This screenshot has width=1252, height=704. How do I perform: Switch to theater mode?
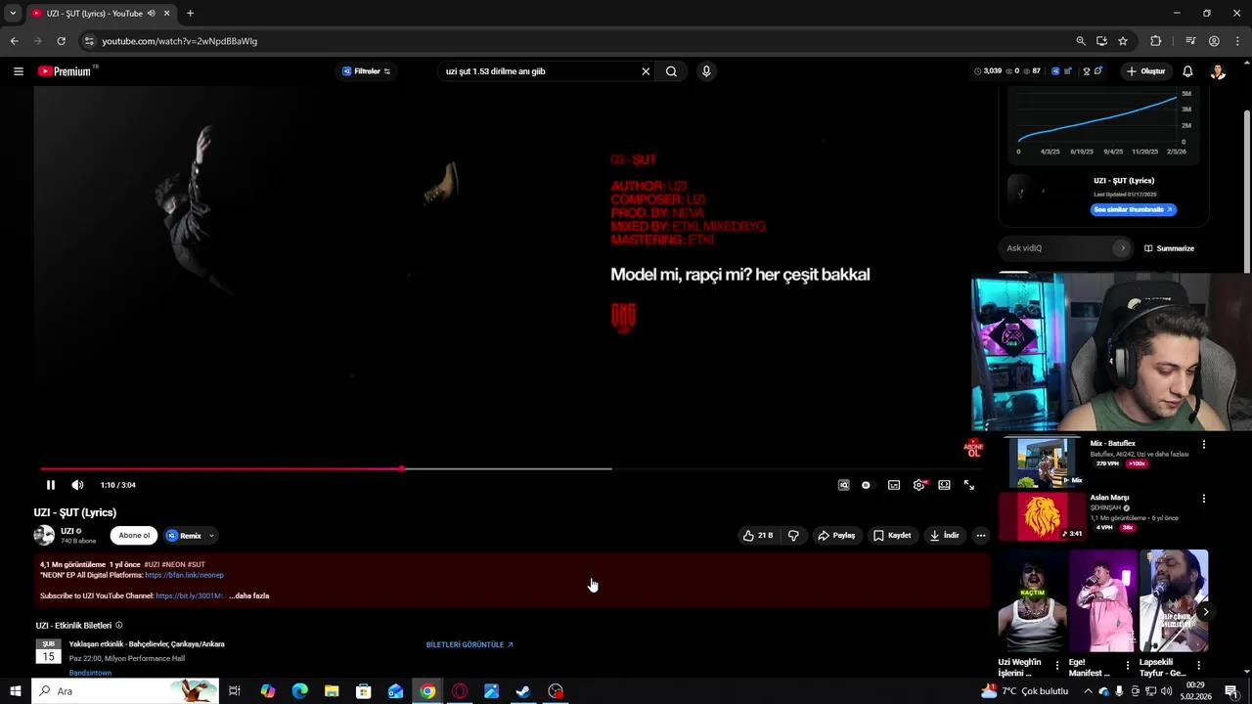(944, 485)
